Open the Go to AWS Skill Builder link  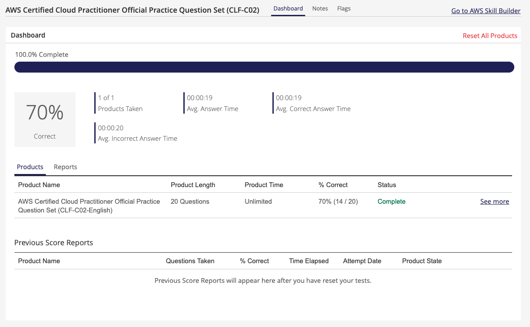pyautogui.click(x=485, y=10)
